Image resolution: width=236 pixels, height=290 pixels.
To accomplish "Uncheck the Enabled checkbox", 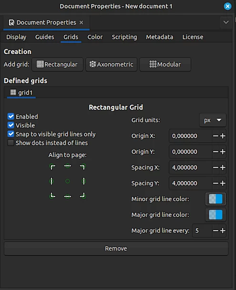I will tap(11, 117).
